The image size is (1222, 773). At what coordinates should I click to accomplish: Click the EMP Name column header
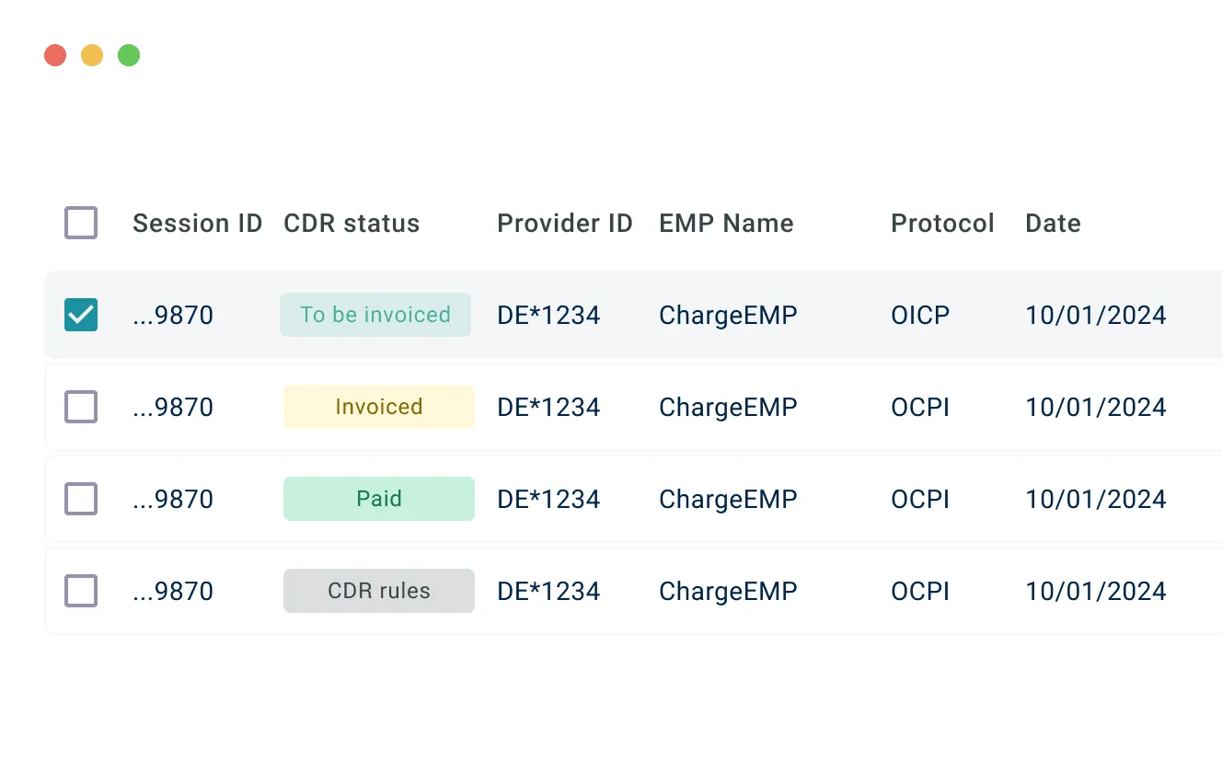[726, 223]
